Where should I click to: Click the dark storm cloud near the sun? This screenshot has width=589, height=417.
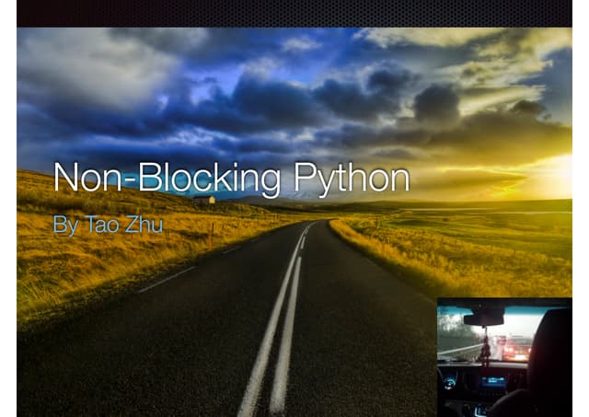tap(437, 103)
